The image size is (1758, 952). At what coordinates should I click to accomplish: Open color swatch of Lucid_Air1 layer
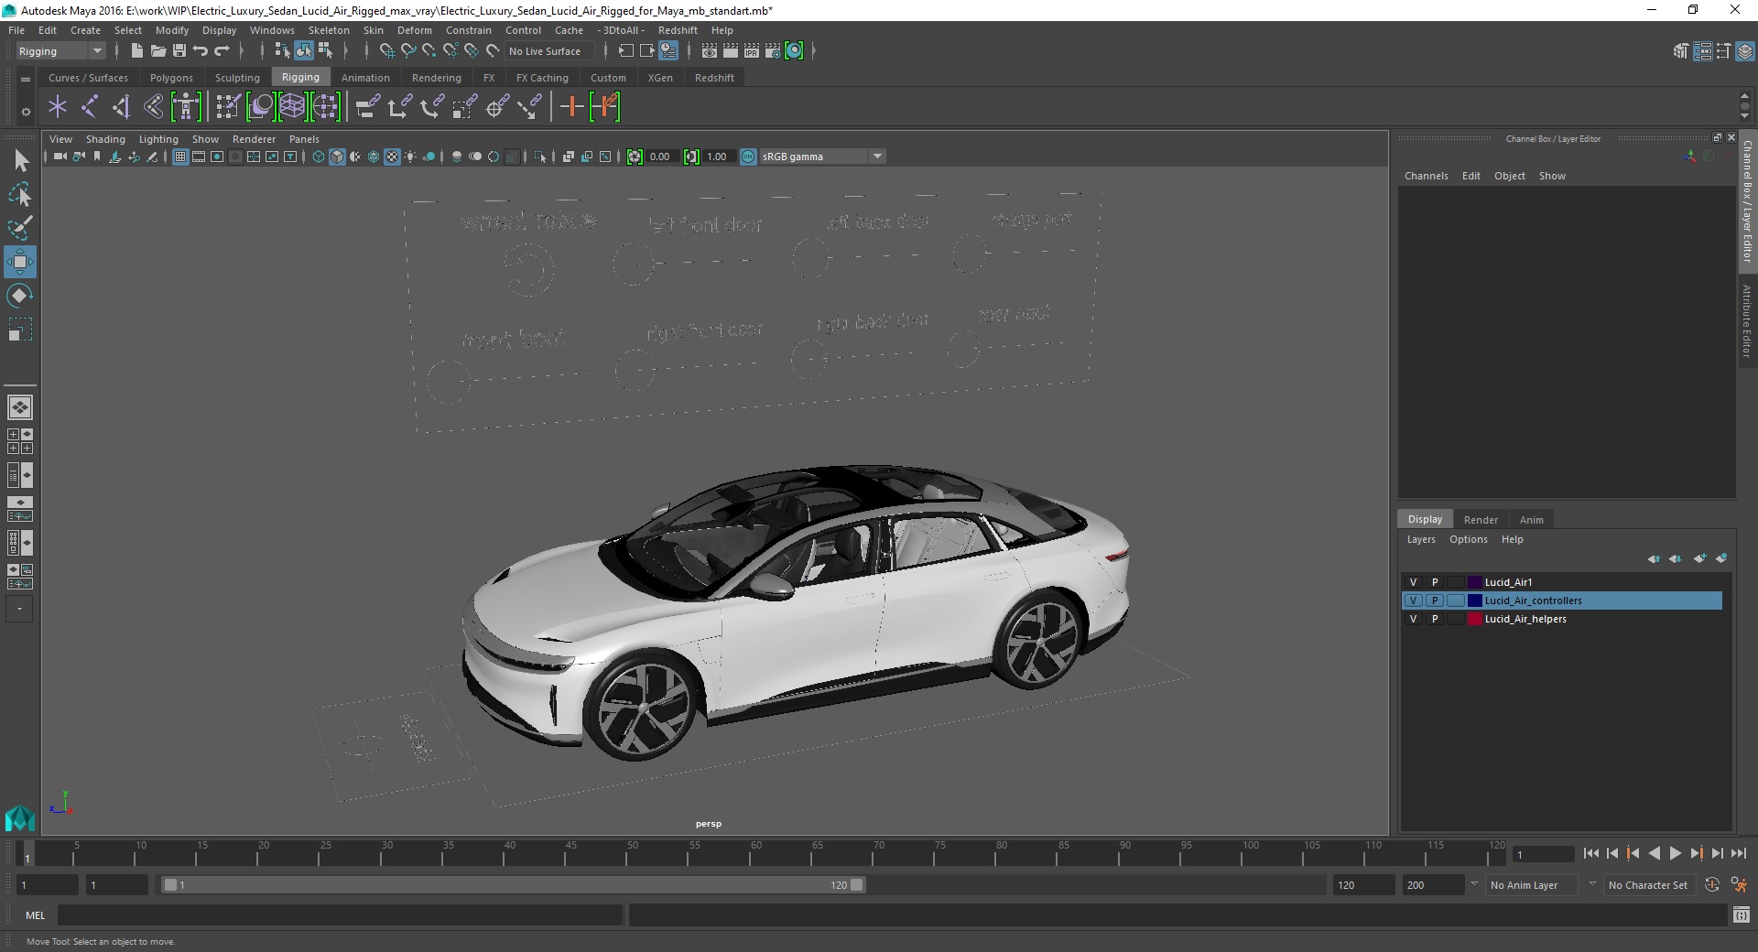coord(1475,582)
